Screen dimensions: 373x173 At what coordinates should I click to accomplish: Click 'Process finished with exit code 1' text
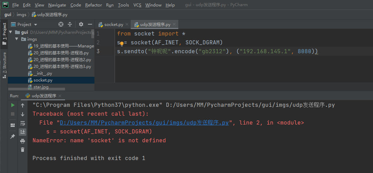(x=89, y=158)
